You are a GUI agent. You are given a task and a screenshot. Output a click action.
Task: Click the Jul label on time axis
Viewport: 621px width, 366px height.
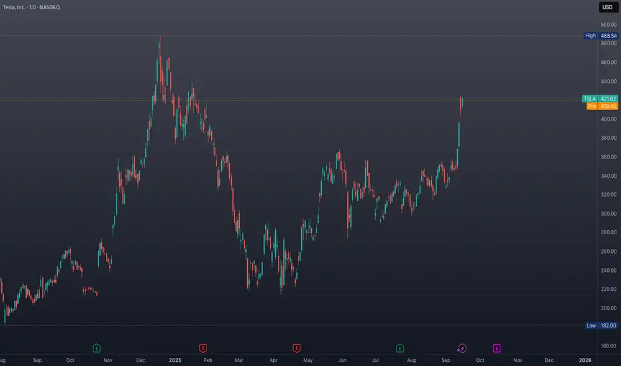375,360
